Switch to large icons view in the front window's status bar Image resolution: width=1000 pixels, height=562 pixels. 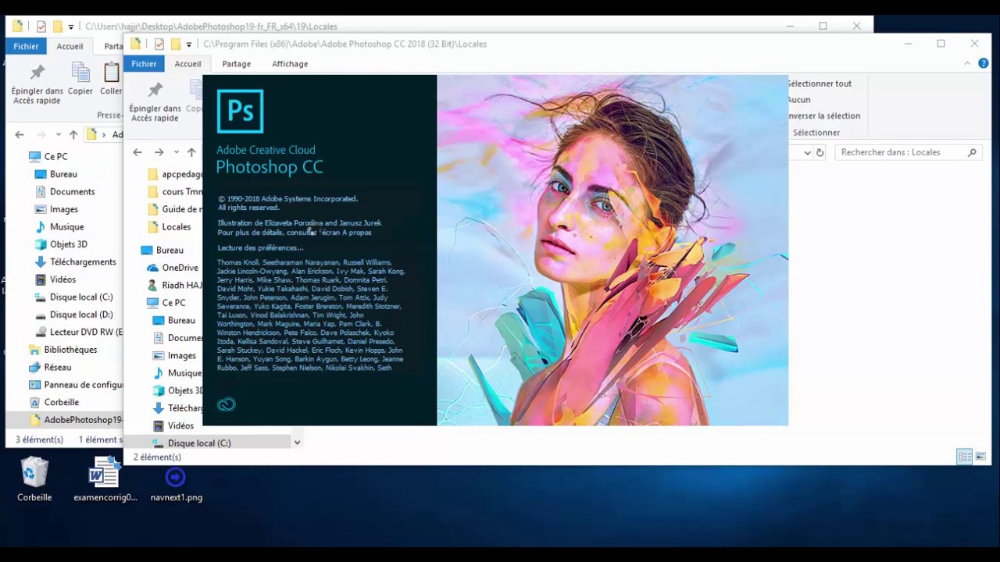980,457
